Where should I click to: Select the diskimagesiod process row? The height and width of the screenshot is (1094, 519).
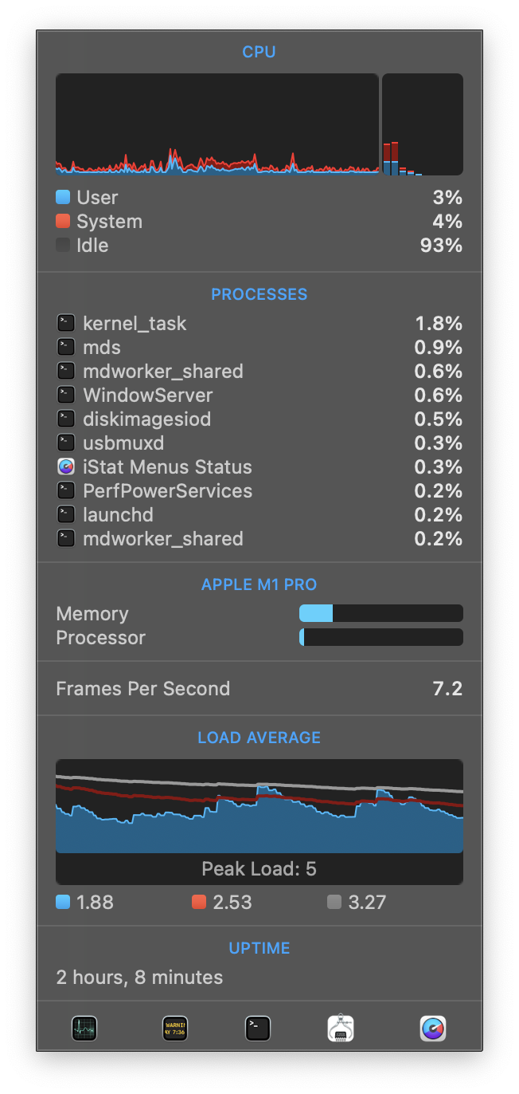[259, 419]
